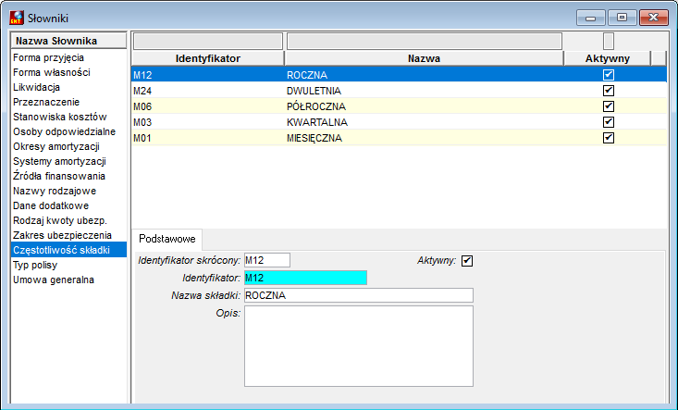Image resolution: width=678 pixels, height=410 pixels.
Task: Close the Słowniki window
Action: 654,18
